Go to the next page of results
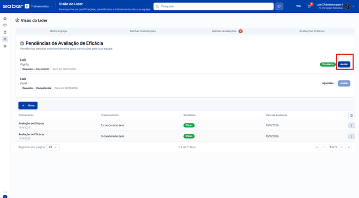Image resolution: width=359 pixels, height=198 pixels. pos(342,147)
